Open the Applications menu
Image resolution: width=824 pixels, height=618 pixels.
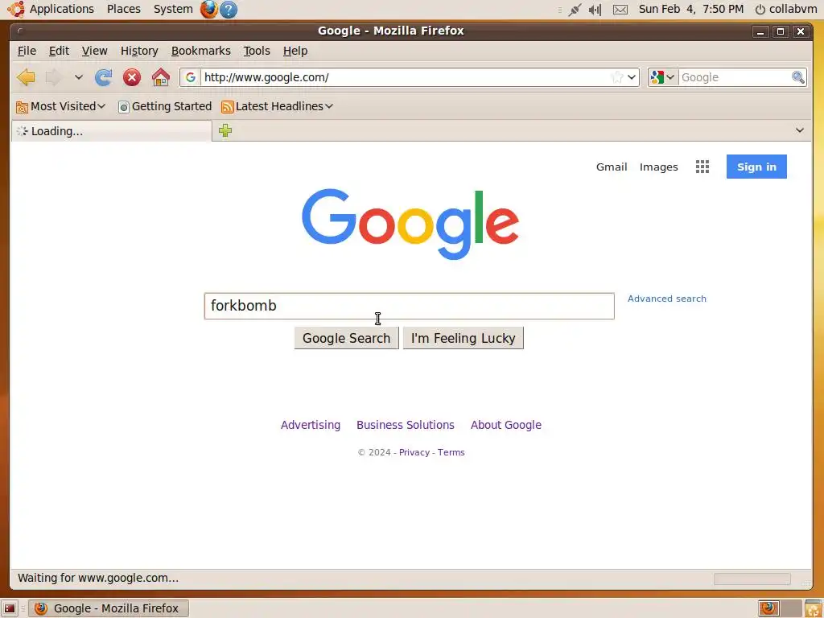click(61, 9)
